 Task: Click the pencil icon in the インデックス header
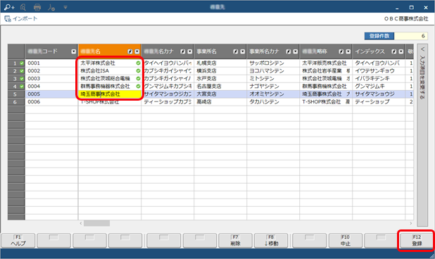(x=393, y=51)
